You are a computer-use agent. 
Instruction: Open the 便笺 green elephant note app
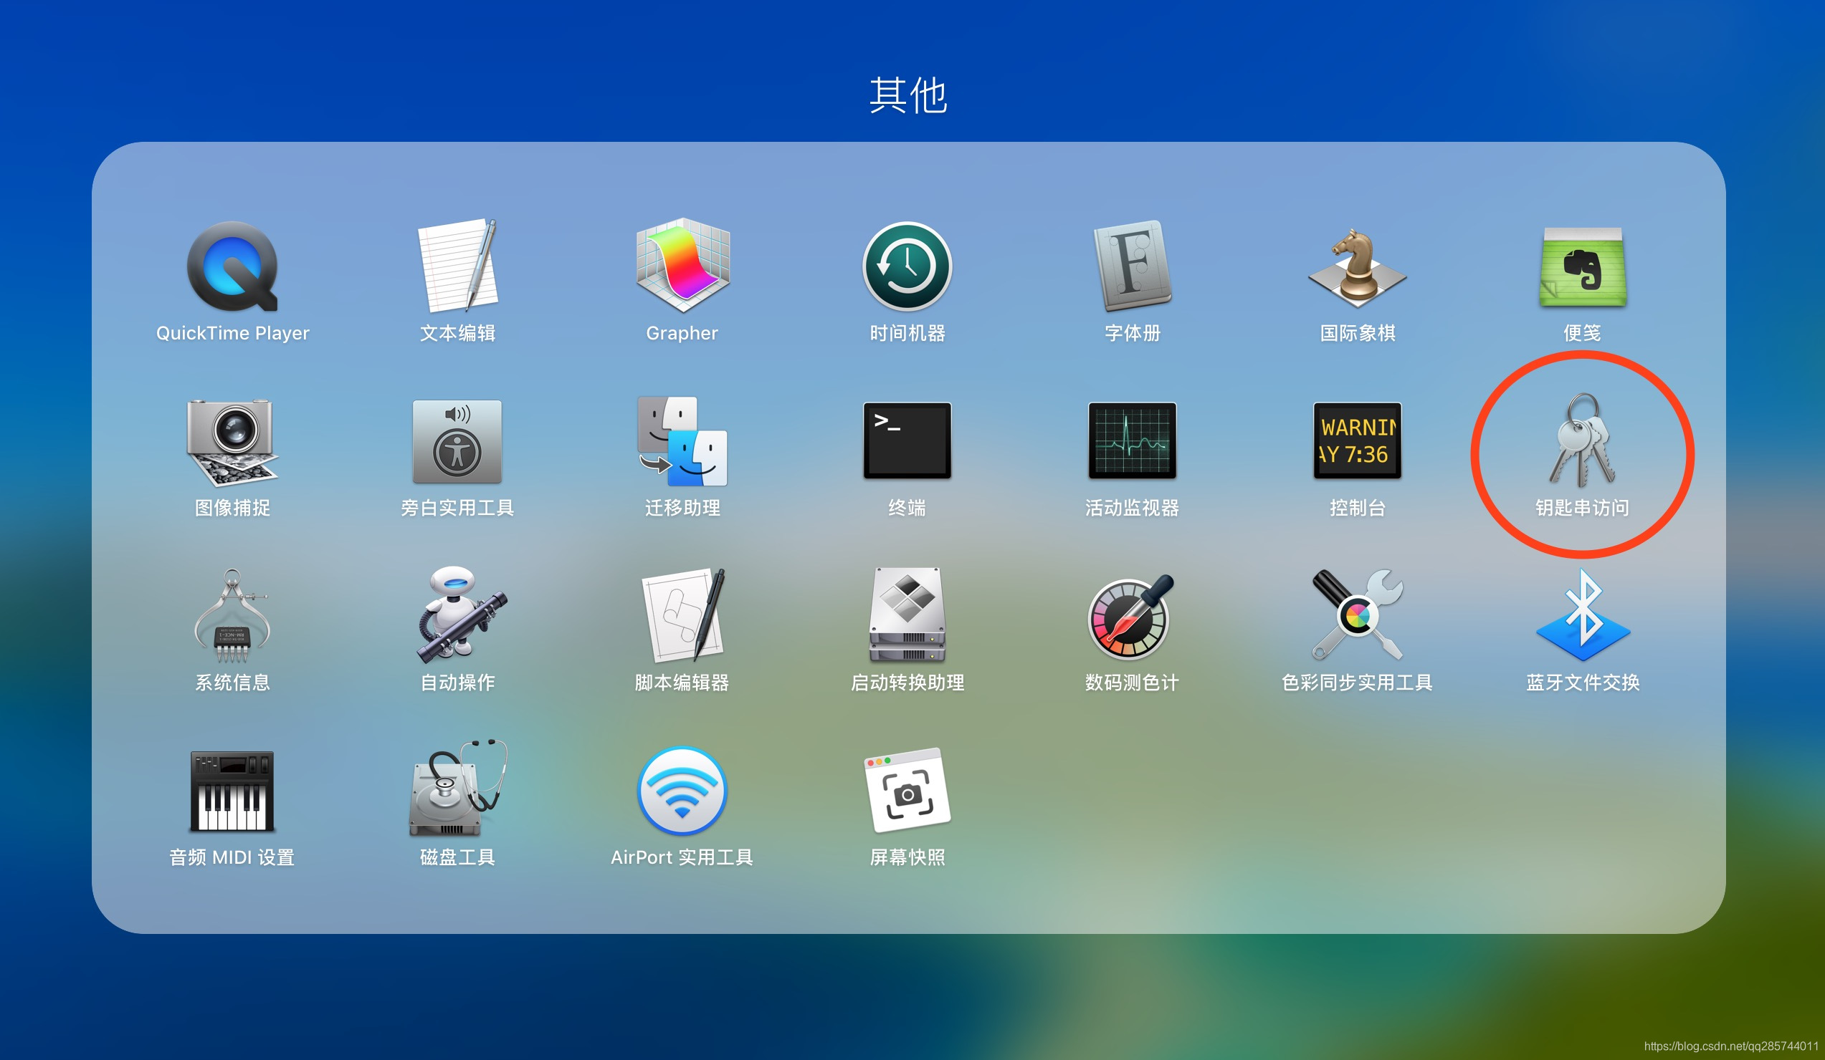pyautogui.click(x=1583, y=266)
